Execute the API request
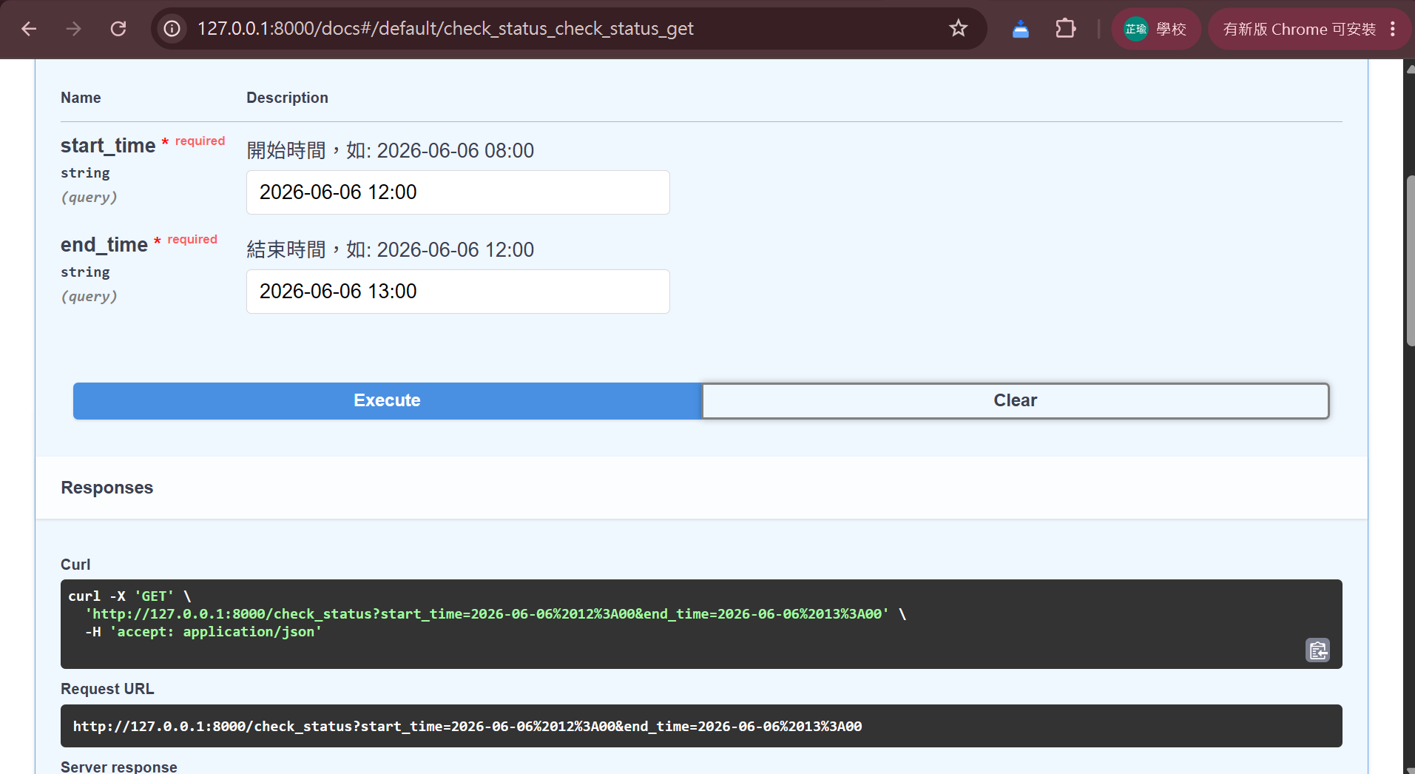1415x774 pixels. 387,400
